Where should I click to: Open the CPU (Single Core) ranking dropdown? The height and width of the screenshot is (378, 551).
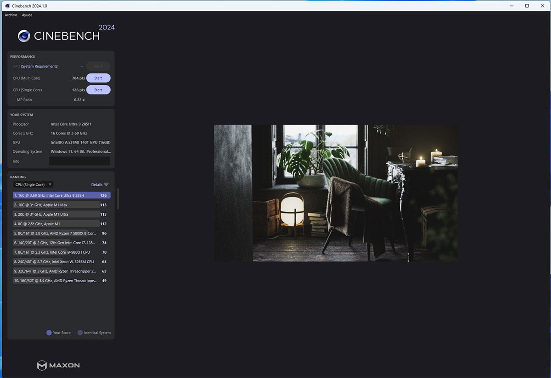[33, 184]
